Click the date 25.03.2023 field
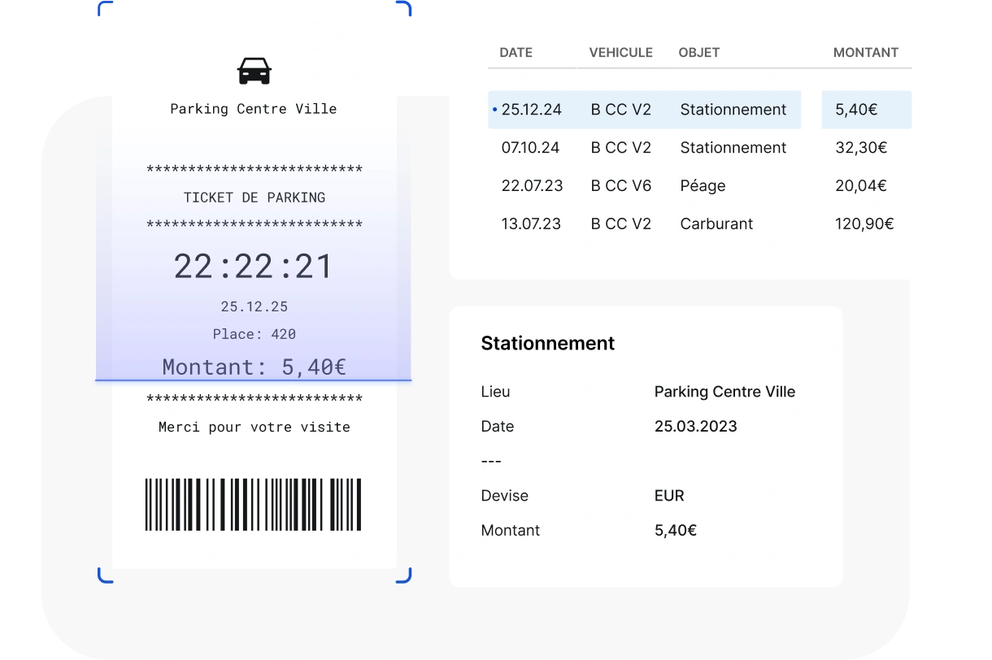 point(696,426)
